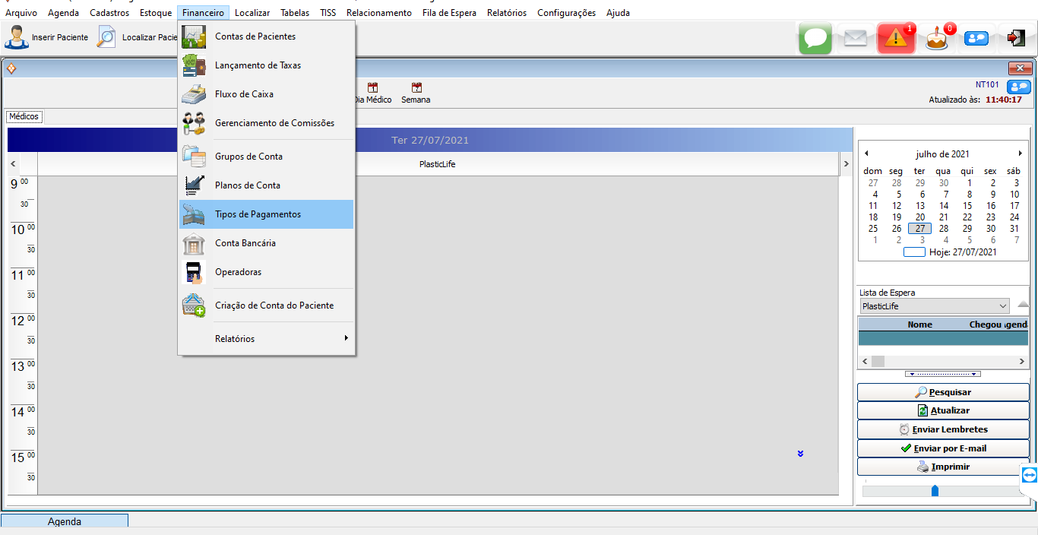The height and width of the screenshot is (535, 1038).
Task: Open the birthday cake icon
Action: 937,38
